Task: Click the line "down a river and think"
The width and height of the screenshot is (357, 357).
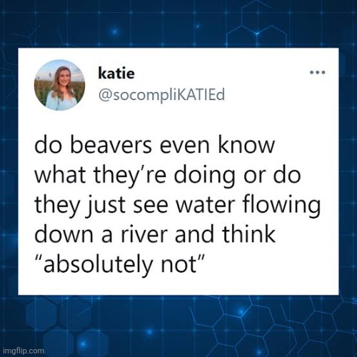Action: coord(155,234)
